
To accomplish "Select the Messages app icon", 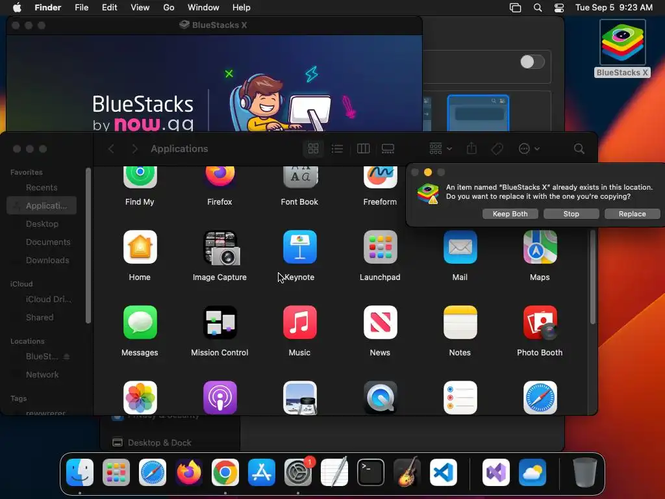I will tap(140, 322).
